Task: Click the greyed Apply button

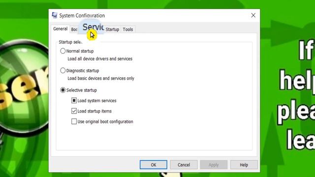Action: pos(214,165)
